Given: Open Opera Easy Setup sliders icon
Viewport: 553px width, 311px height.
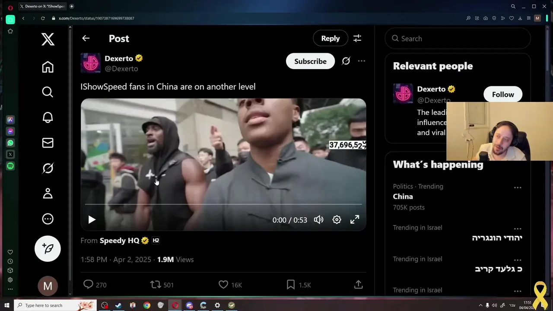Looking at the screenshot, I should click(x=529, y=18).
